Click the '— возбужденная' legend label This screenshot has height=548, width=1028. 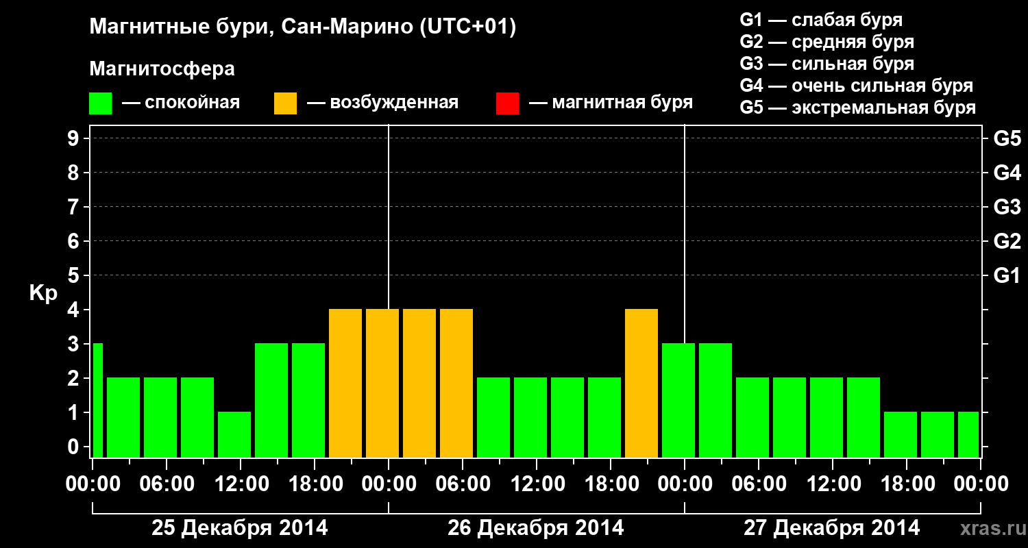382,103
